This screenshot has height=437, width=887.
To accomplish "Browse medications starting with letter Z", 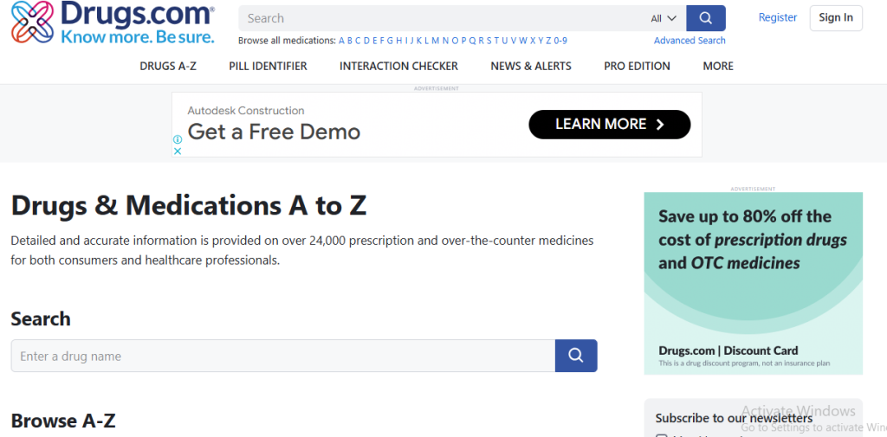I will tap(548, 41).
